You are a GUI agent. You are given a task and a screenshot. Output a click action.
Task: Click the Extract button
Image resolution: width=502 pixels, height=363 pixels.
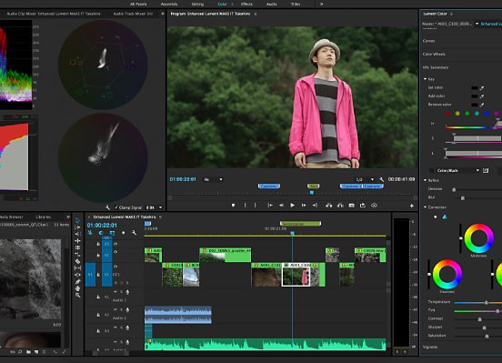[340, 206]
